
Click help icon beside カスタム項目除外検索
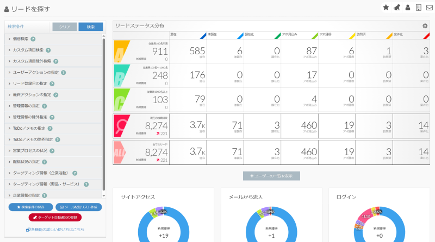(56, 61)
